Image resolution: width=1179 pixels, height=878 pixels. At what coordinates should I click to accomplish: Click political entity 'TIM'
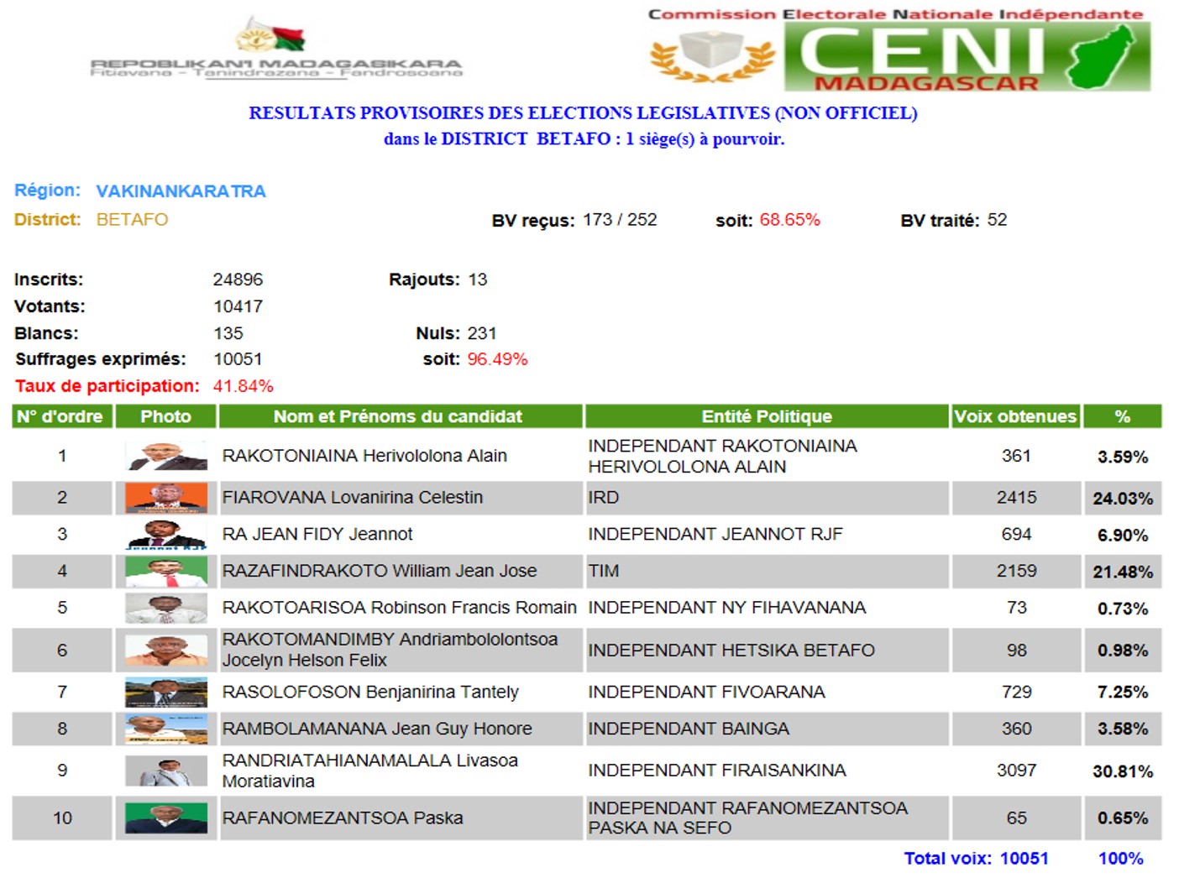(604, 571)
